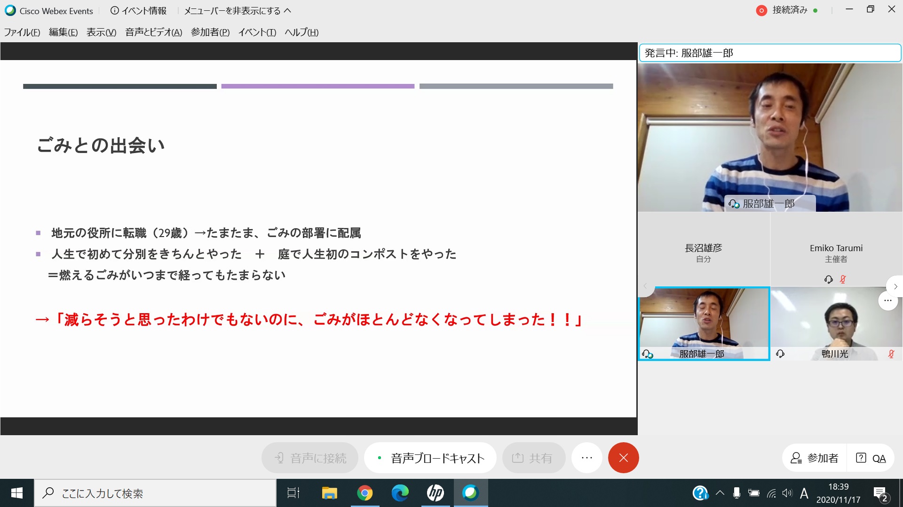
Task: Open the 参加者 participants panel
Action: point(815,458)
